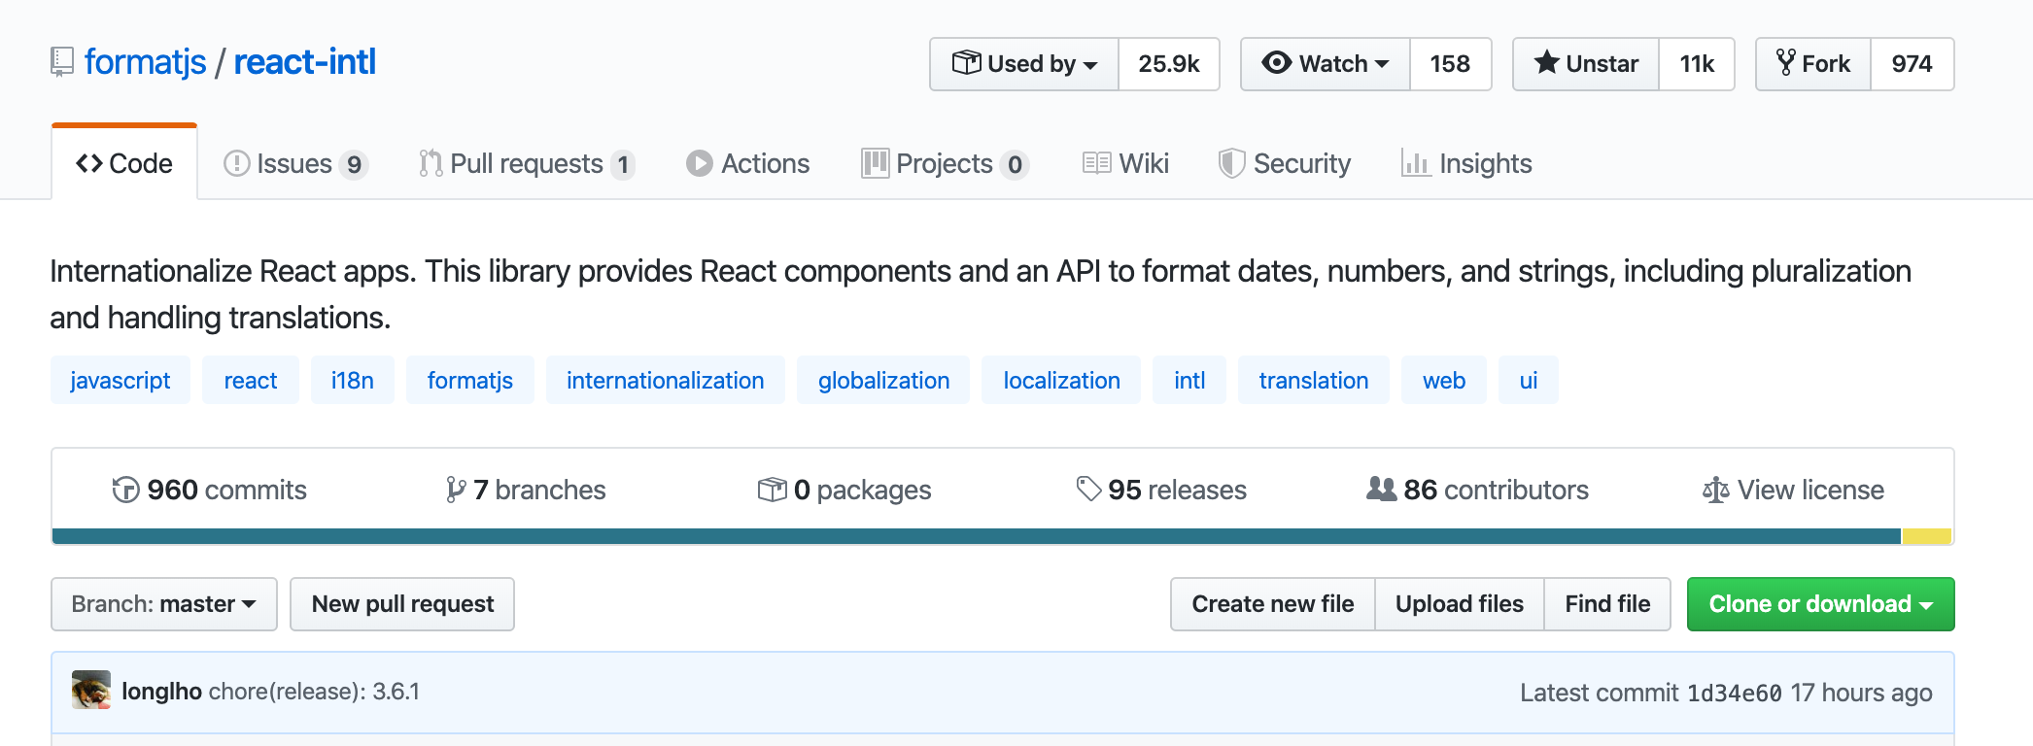Open the Actions tab
Screen dimensions: 2033x746
pyautogui.click(x=747, y=163)
